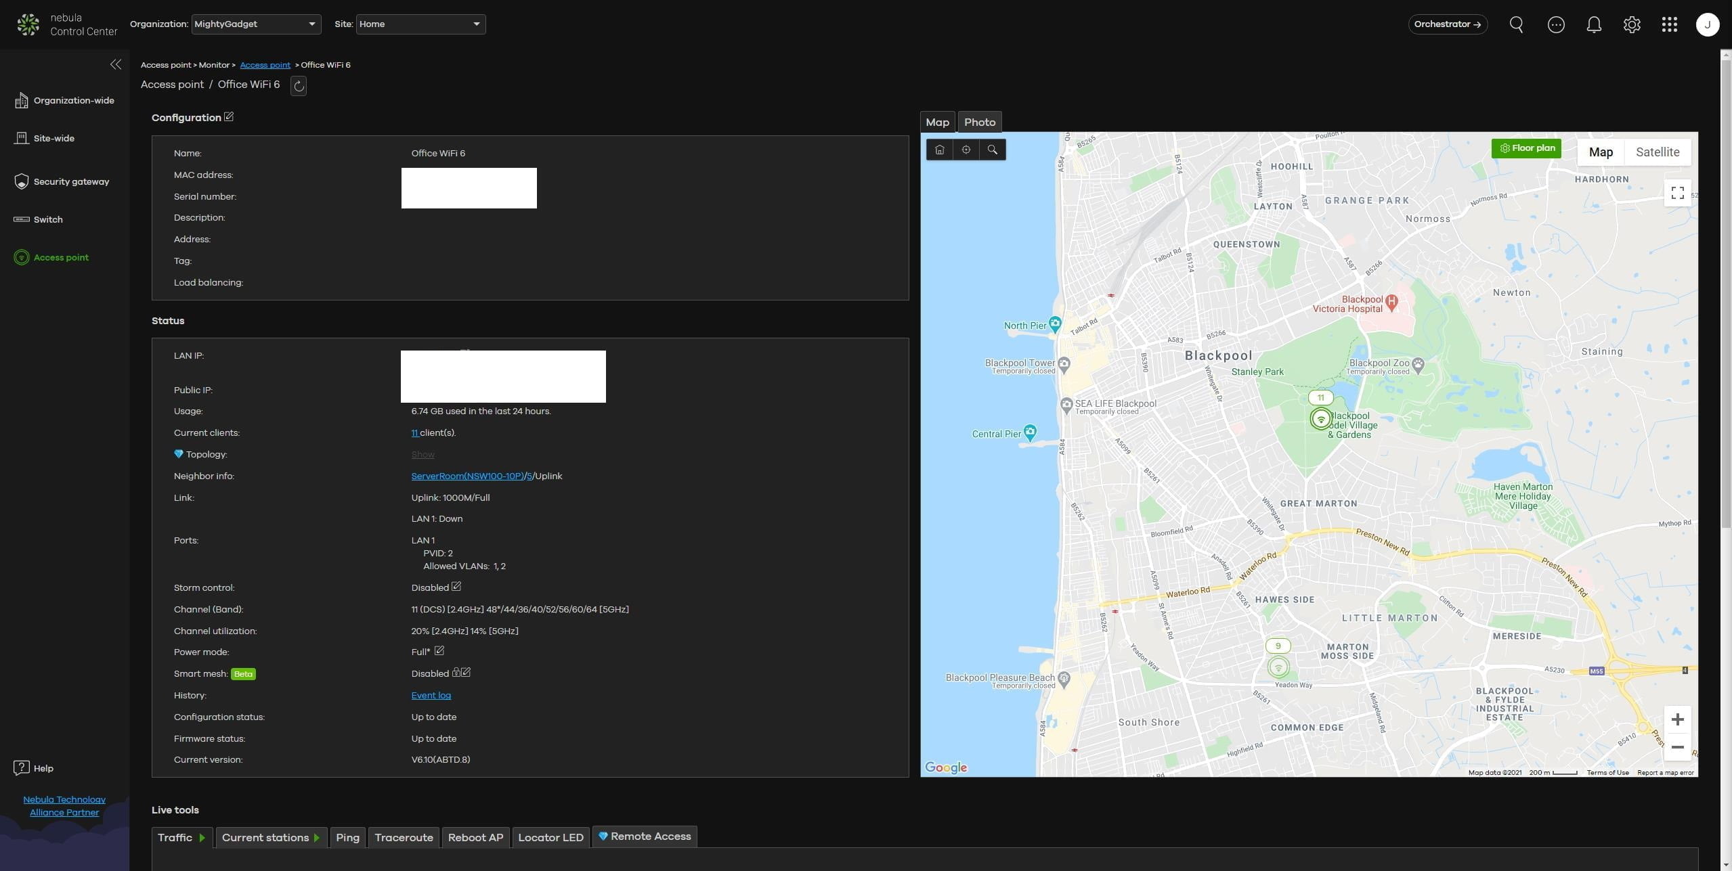Screen dimensions: 1732x871
Task: Expand the Traffic live tool
Action: click(181, 838)
